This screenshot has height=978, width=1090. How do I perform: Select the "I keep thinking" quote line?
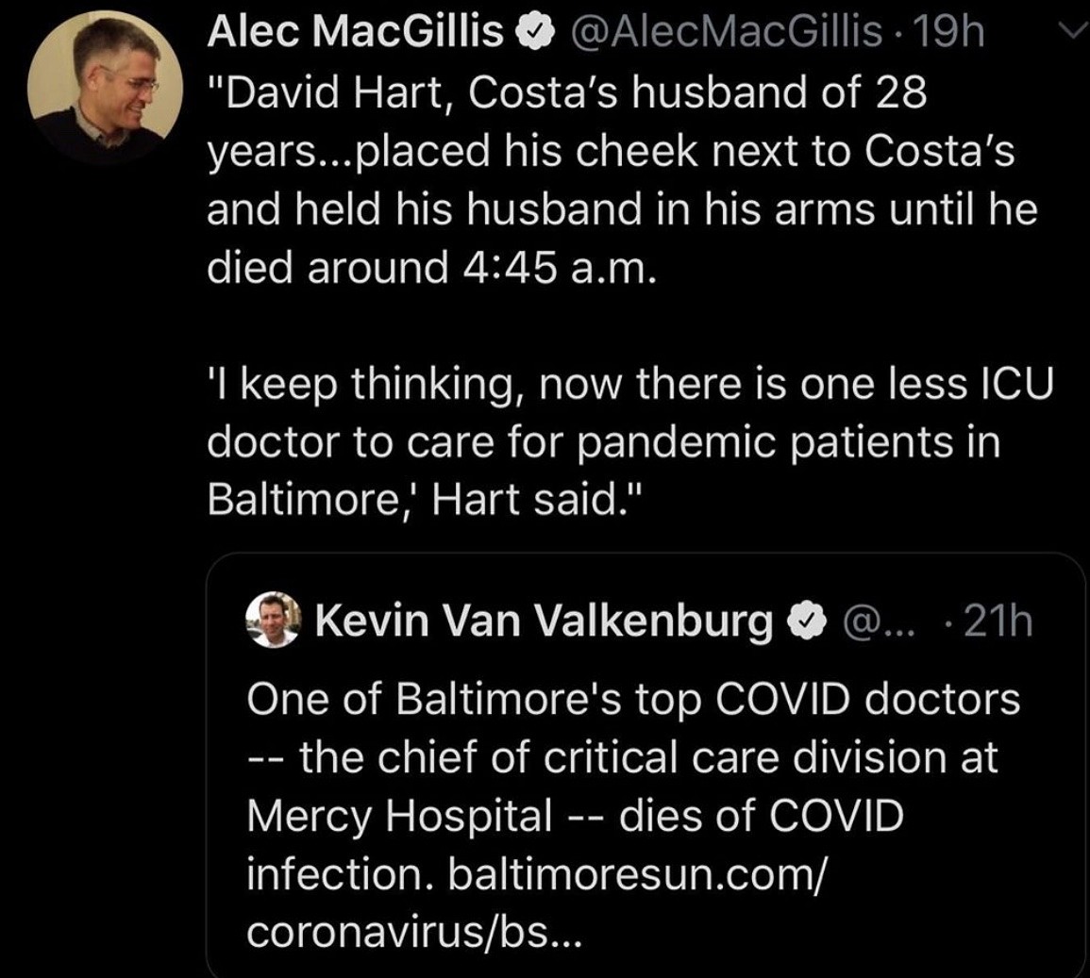coord(629,384)
